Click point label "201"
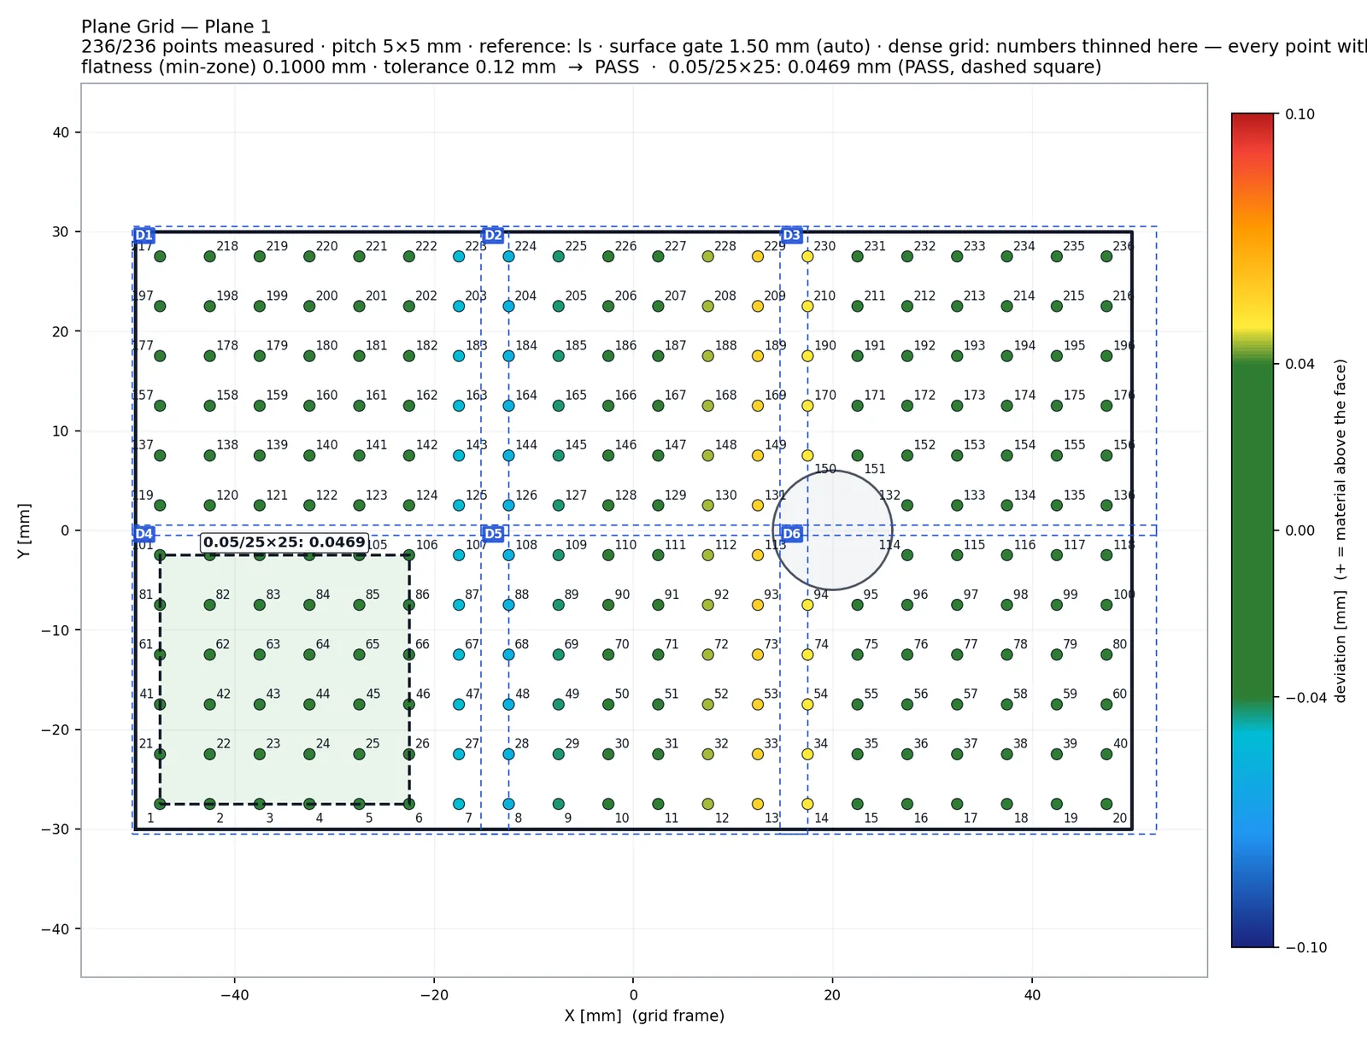The width and height of the screenshot is (1367, 1043). point(377,296)
